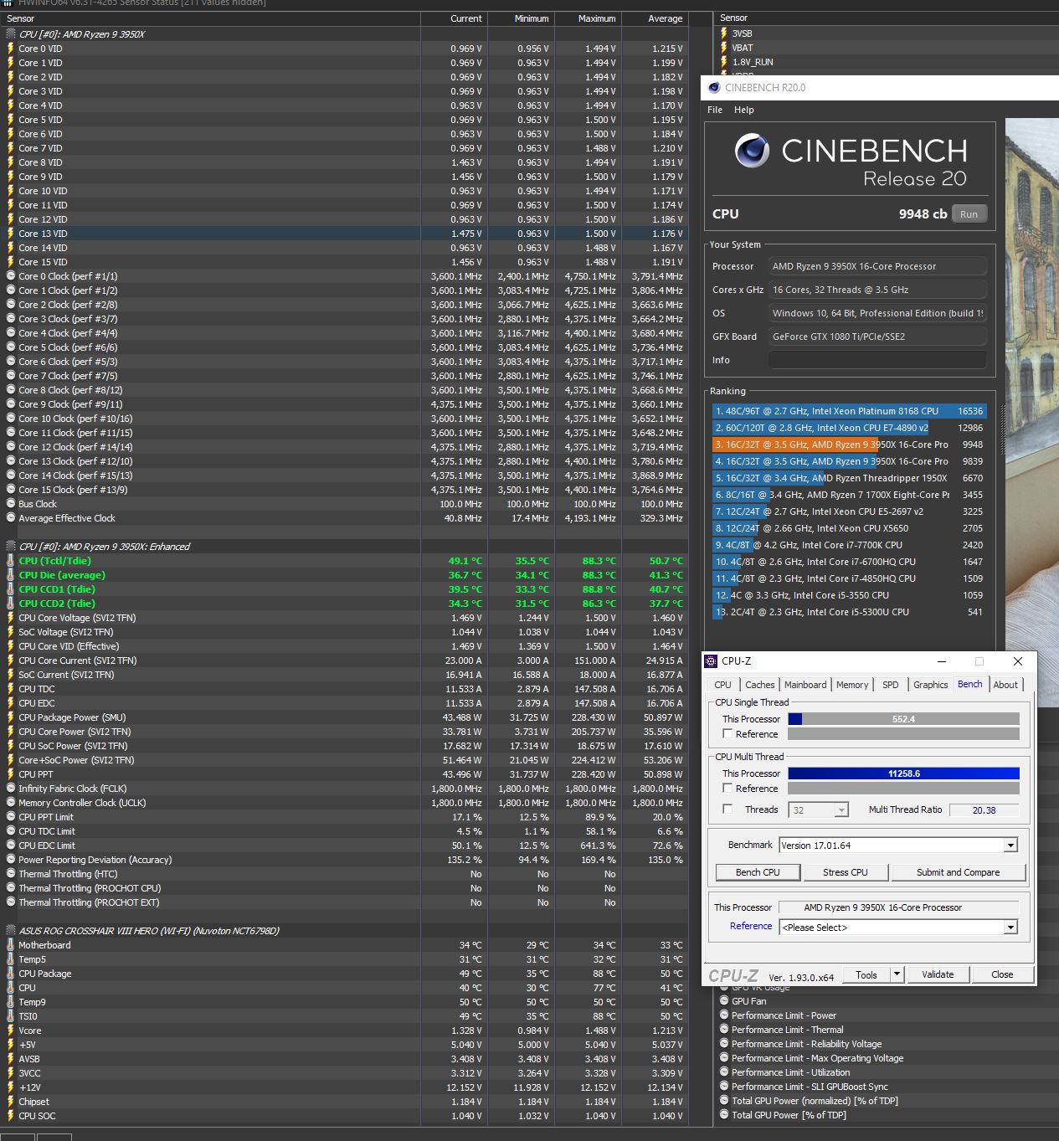Click the lightning icon beside 3VSB in right panel
1059x1141 pixels.
pos(724,33)
